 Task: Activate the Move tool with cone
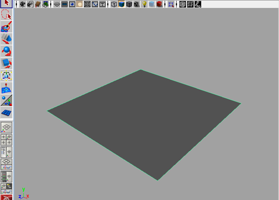click(x=7, y=39)
